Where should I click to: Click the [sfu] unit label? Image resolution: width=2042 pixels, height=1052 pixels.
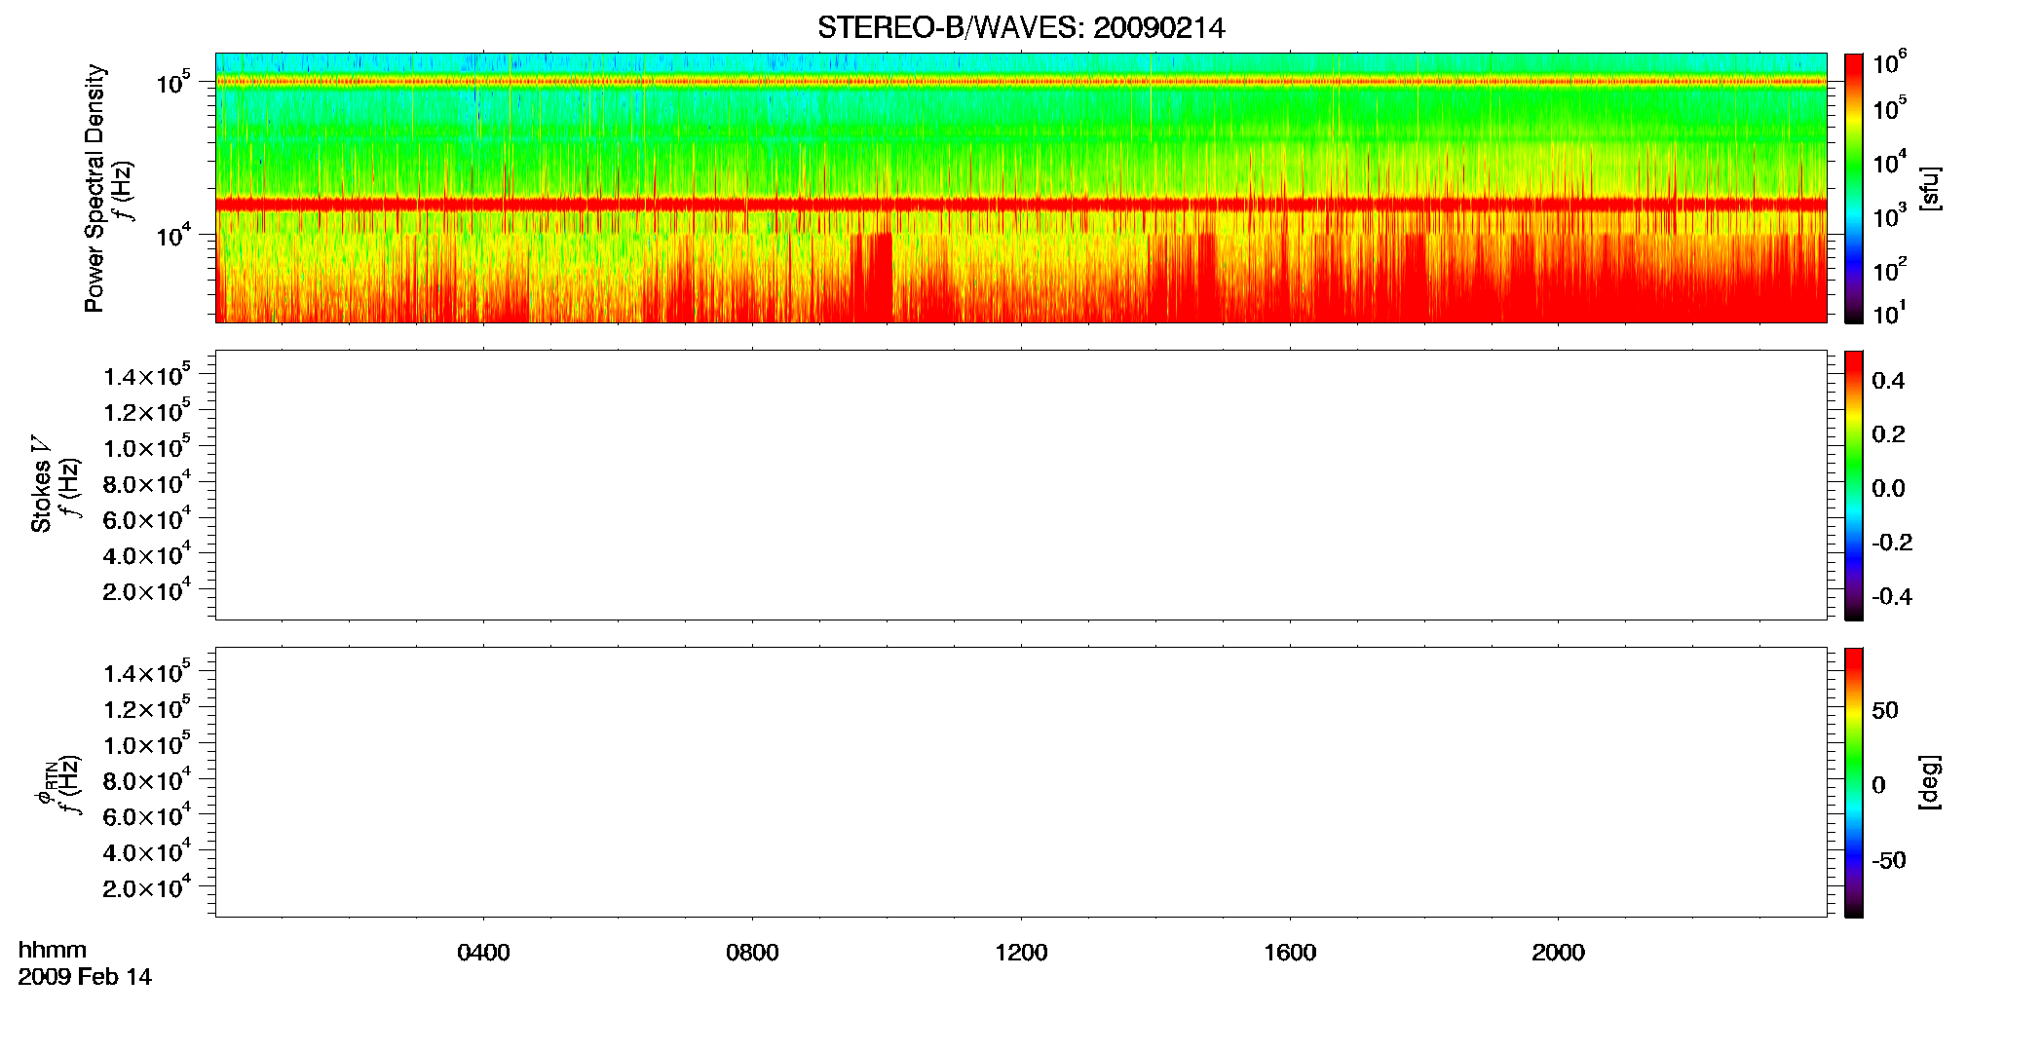click(x=1929, y=189)
